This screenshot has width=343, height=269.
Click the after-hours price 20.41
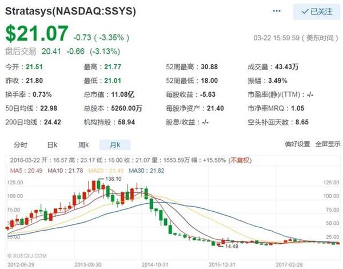click(x=51, y=52)
